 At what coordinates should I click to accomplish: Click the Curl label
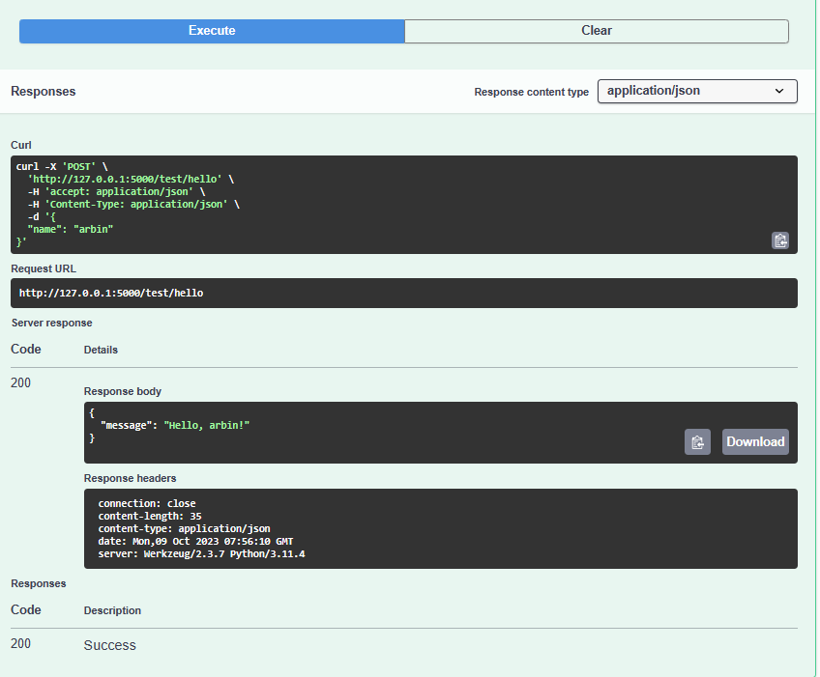pos(21,145)
